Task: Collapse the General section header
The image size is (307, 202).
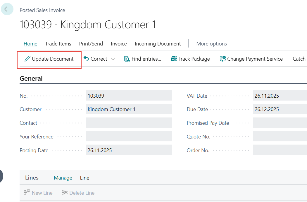Action: [31, 78]
